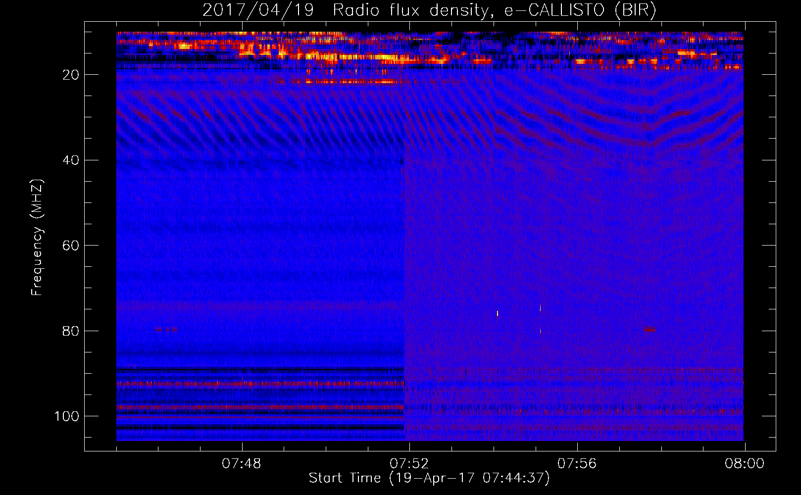Click the 60 frequency tick label

tap(71, 246)
